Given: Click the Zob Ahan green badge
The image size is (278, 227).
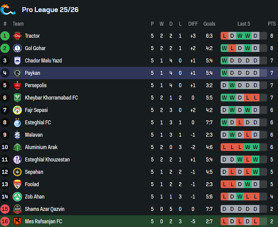Looking at the screenshot, I should [17, 197].
